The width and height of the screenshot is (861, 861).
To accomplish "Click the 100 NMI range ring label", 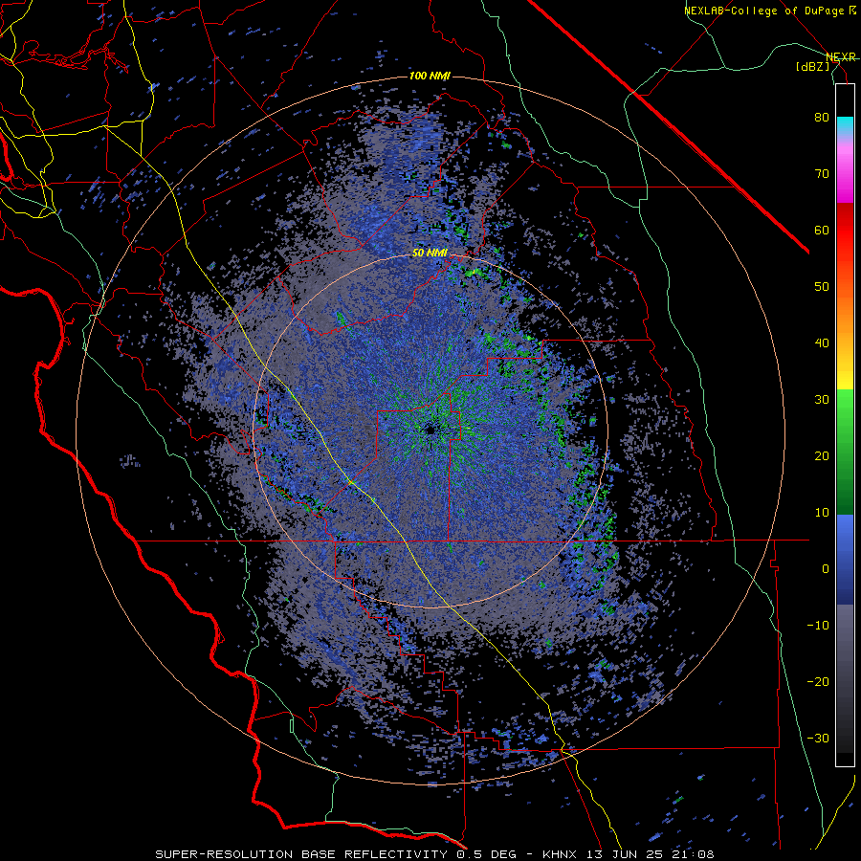I will click(x=430, y=76).
